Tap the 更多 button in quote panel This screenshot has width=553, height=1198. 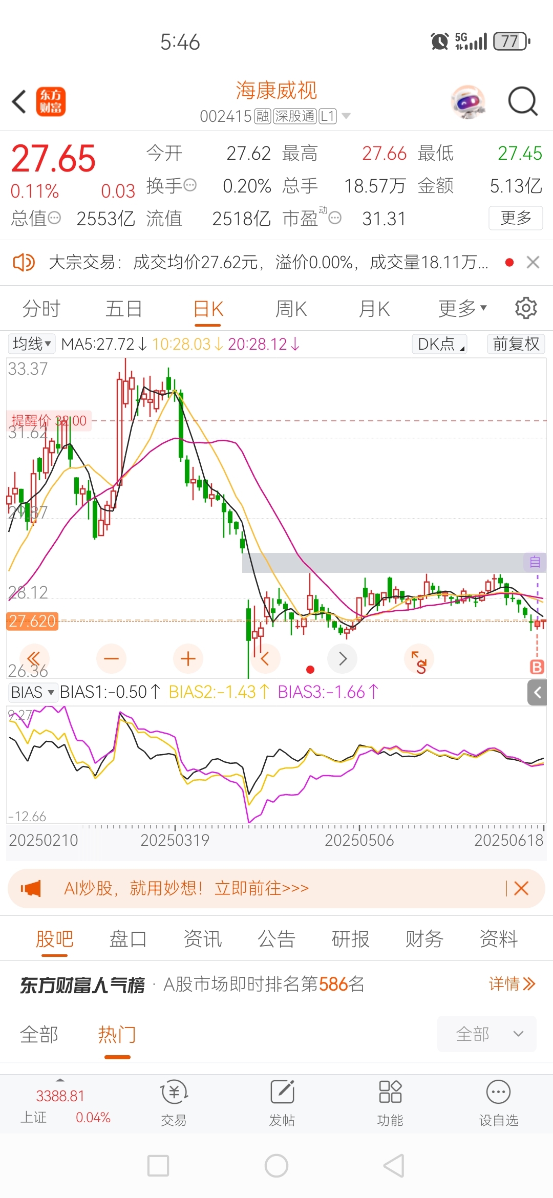[516, 218]
